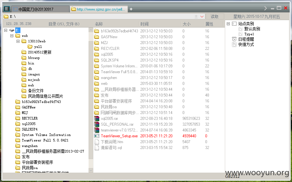Screen dimensions: 292x182
Task: Select the 备份文件 folder in the tree
Action: [36, 91]
